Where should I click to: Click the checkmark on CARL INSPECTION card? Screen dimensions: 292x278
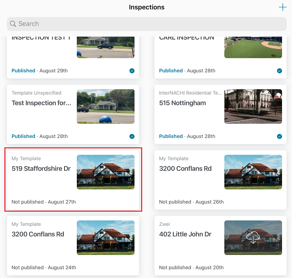tap(279, 71)
